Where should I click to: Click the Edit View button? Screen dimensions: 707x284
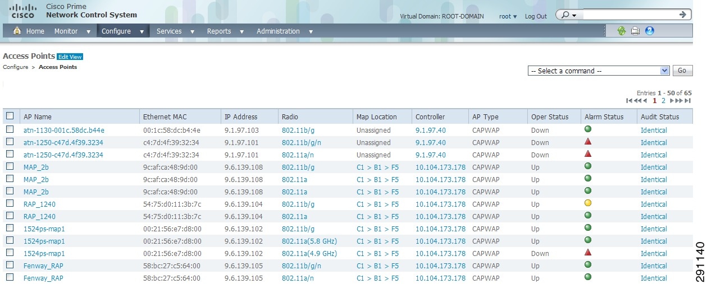pos(70,57)
